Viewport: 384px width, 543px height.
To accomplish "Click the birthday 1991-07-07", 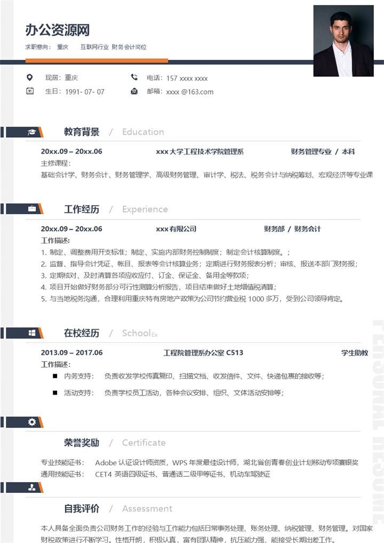I will tap(85, 92).
